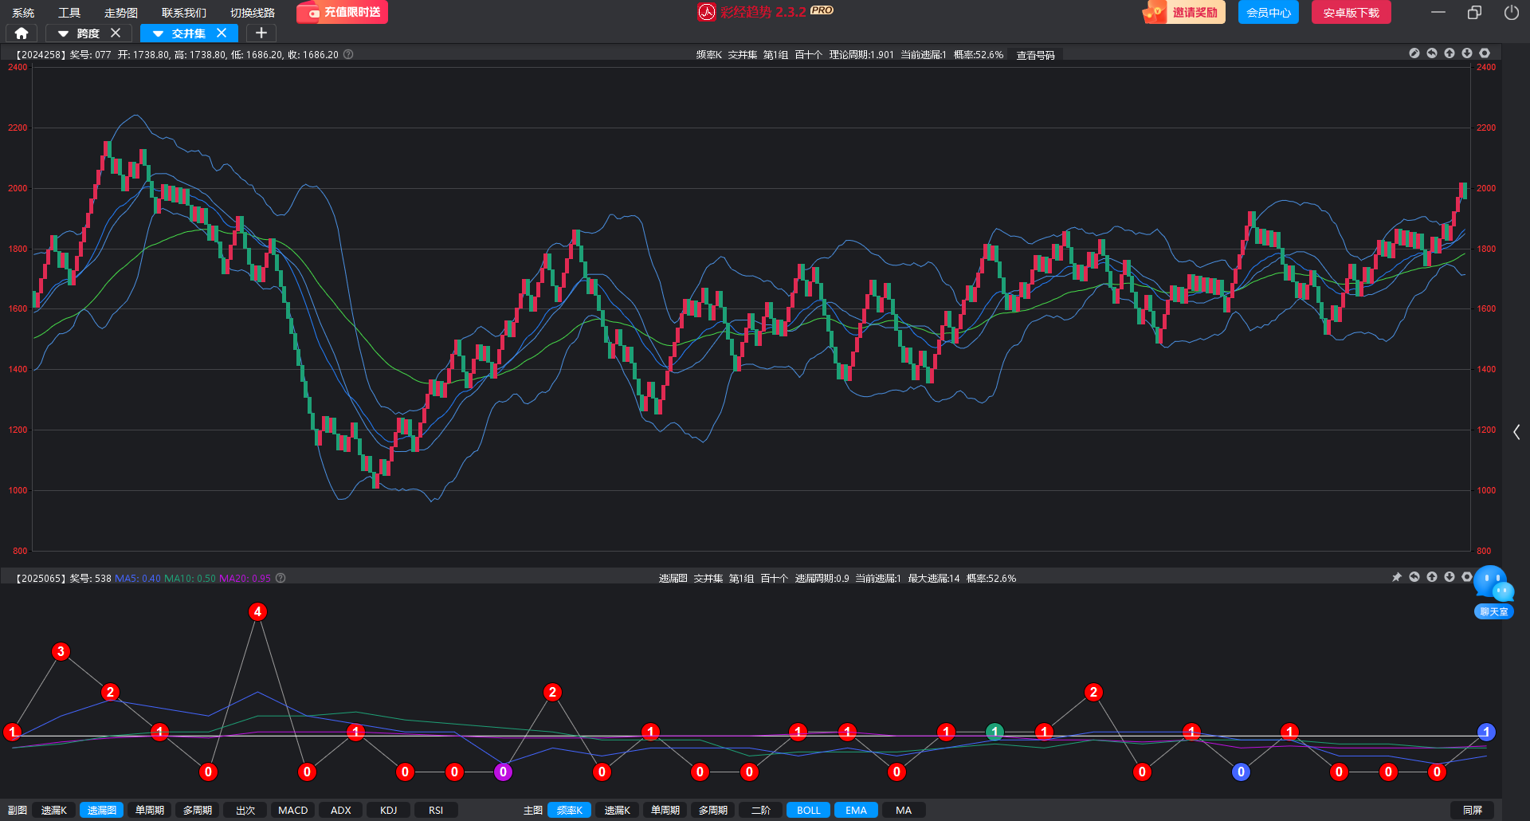
Task: Toggle sub chart 单周期 option
Action: 150,810
